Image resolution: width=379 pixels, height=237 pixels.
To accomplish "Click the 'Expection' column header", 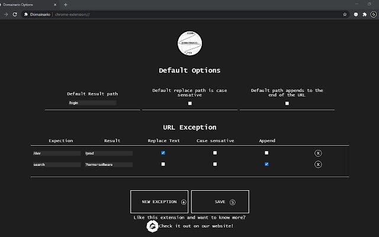I will [x=60, y=141].
